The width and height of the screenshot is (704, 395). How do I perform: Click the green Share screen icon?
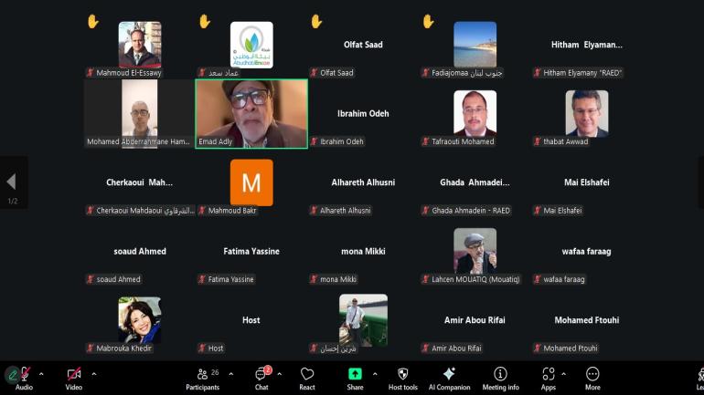[355, 375]
